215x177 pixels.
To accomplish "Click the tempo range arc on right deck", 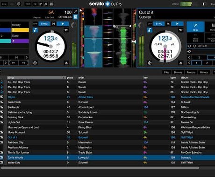I will point(140,25).
